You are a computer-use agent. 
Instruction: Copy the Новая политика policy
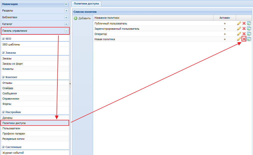tap(249, 39)
